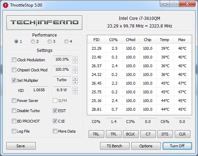Screen dimensions: 198x156
Task: Select Performance profile 3
Action: click(x=50, y=41)
